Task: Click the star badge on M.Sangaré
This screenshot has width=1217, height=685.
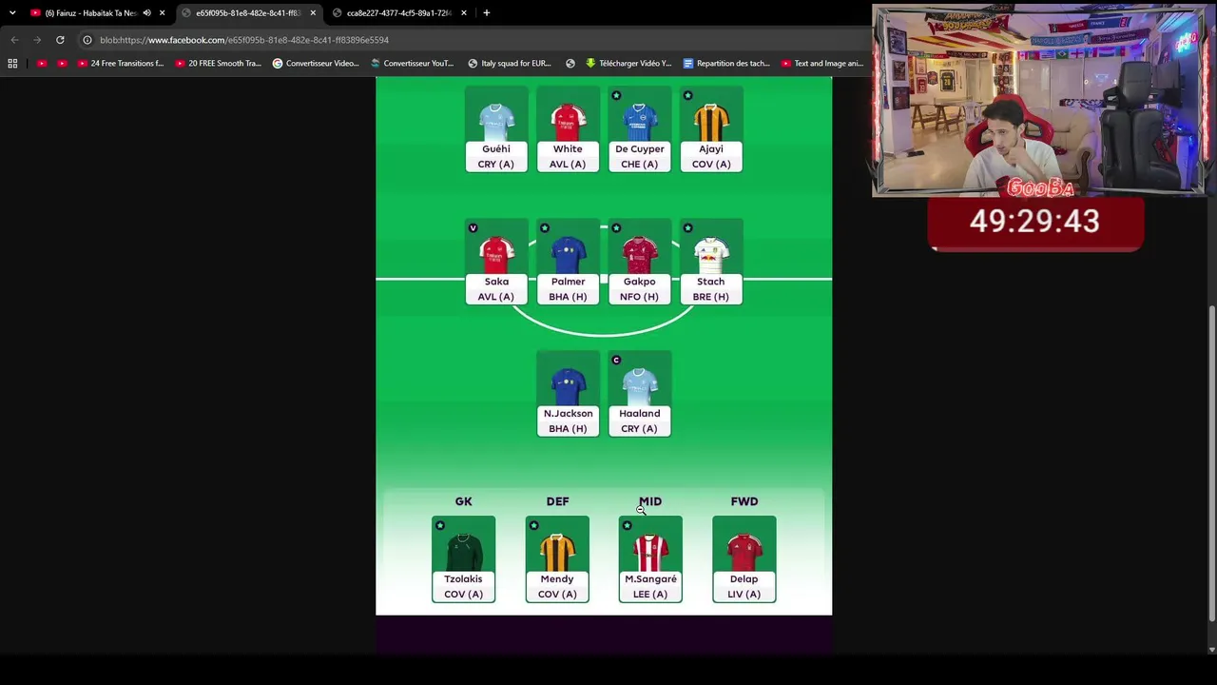Action: [627, 526]
